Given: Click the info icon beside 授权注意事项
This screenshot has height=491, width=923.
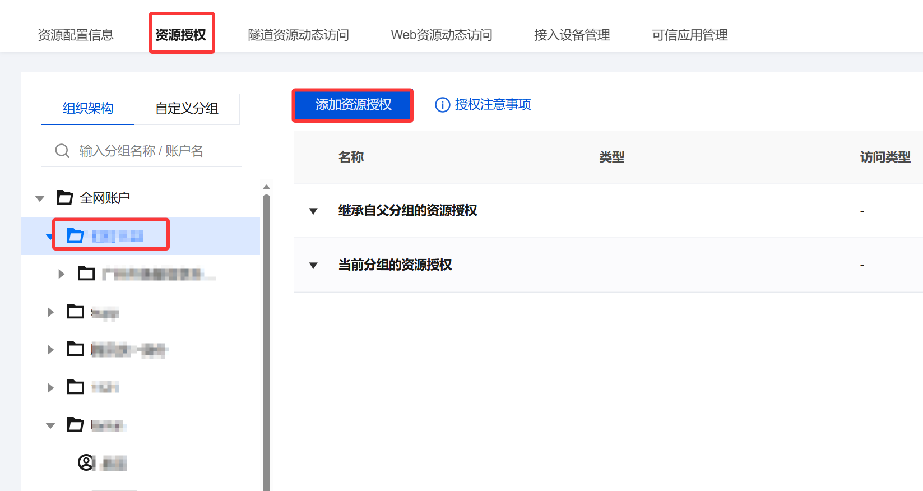Looking at the screenshot, I should 442,105.
